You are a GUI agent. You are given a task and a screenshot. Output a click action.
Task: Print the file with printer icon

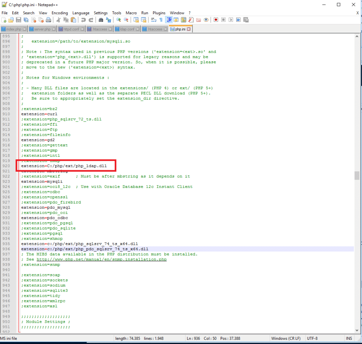48,20
